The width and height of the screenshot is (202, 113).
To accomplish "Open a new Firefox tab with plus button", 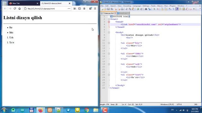I will coord(74,3).
